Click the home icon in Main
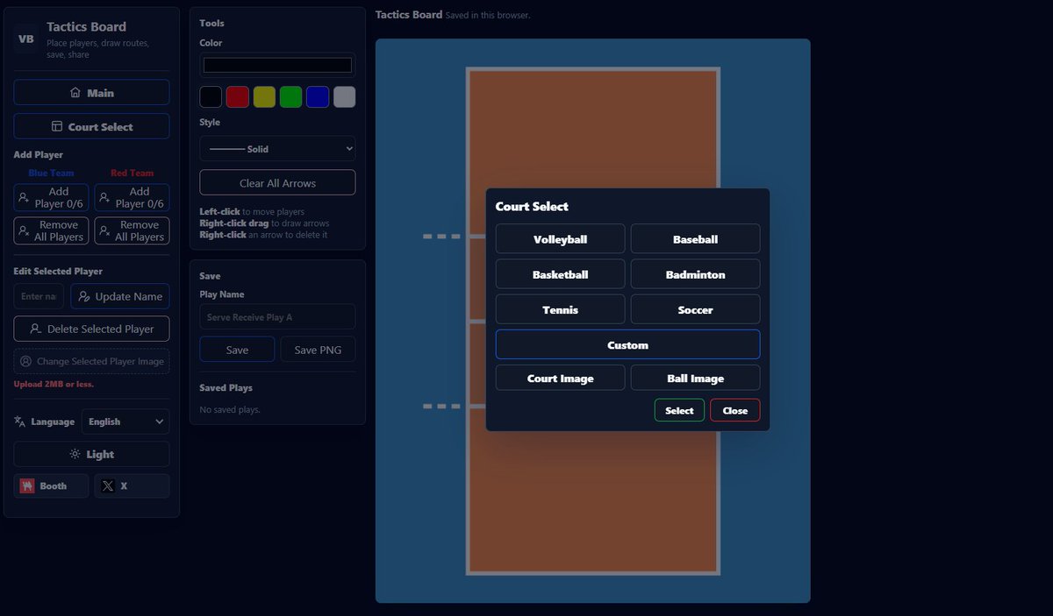Viewport: 1053px width, 616px height. (x=75, y=93)
